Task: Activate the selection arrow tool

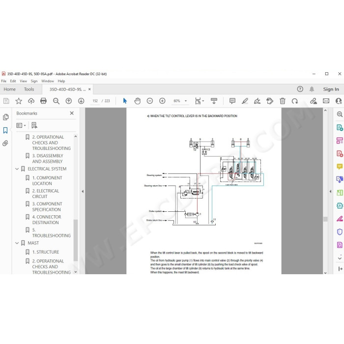Action: coord(125,101)
